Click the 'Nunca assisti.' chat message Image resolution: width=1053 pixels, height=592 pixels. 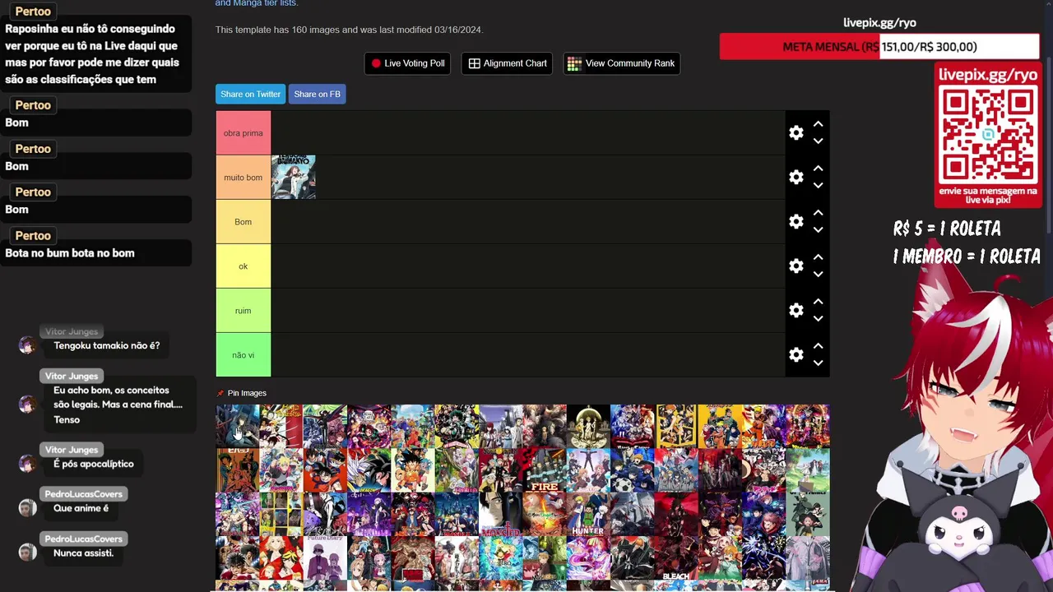[83, 553]
